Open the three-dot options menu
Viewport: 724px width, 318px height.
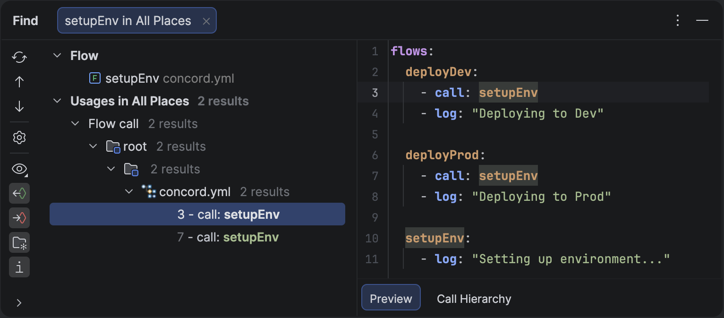coord(678,20)
